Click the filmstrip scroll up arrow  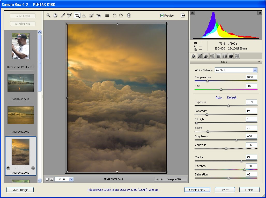pos(40,32)
